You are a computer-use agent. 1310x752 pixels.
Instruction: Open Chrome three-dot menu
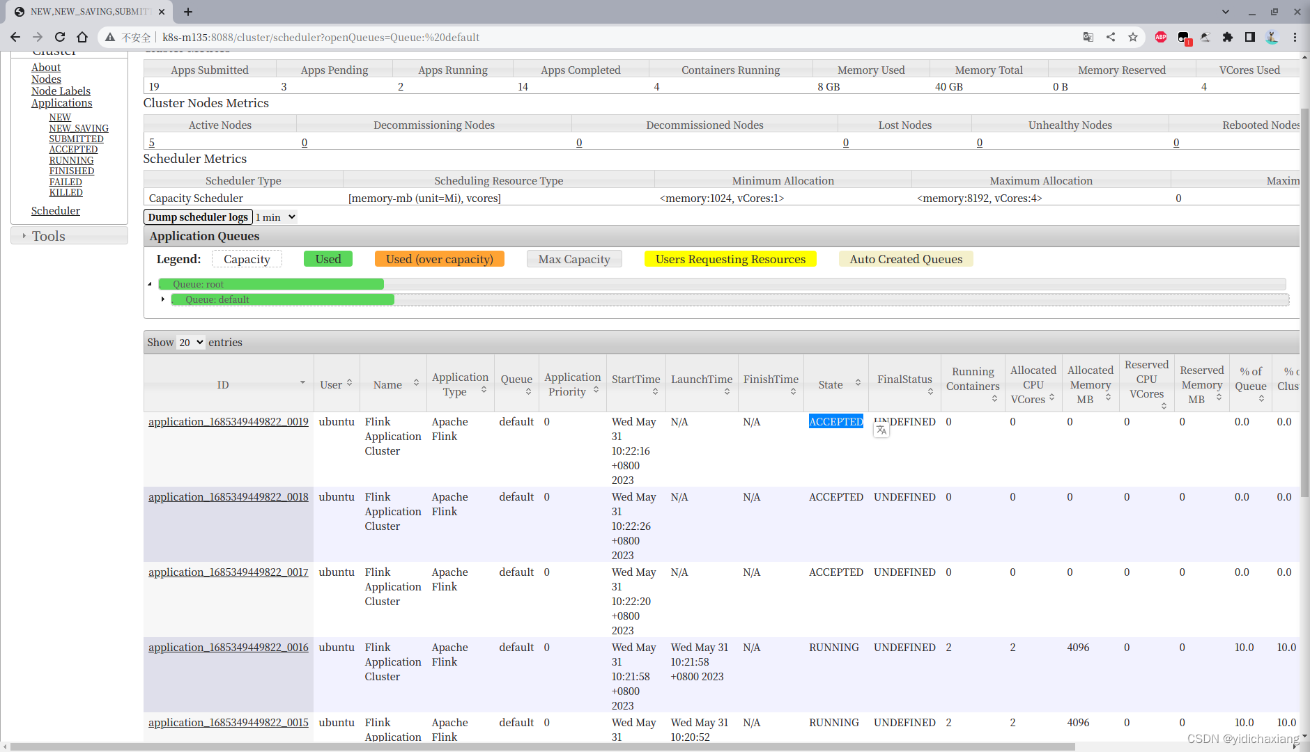pyautogui.click(x=1295, y=37)
